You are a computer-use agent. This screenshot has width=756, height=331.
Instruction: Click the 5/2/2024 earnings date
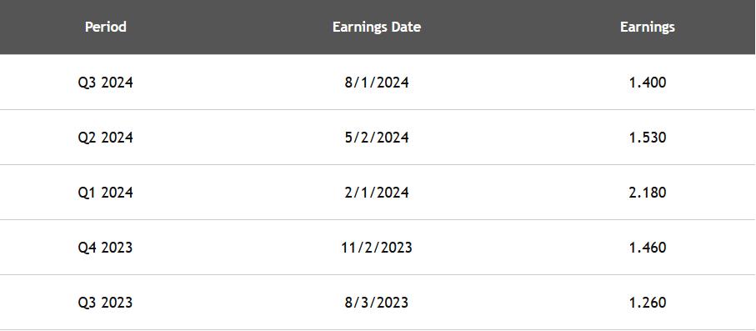(x=377, y=138)
